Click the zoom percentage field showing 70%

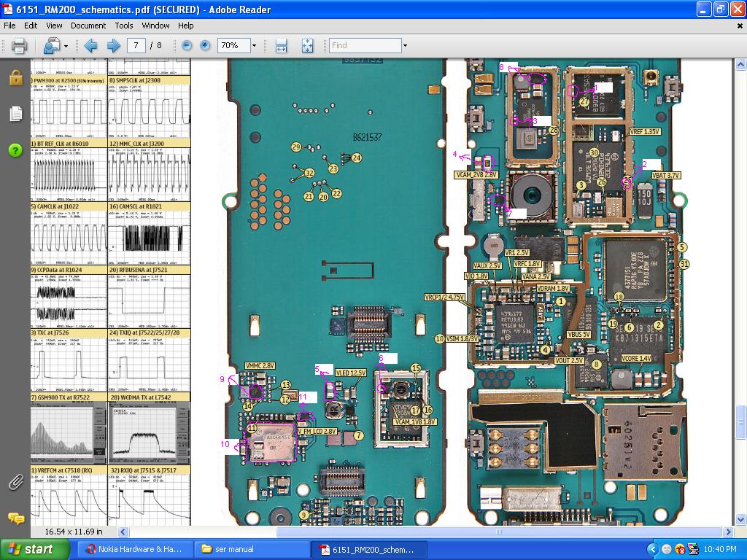(233, 46)
